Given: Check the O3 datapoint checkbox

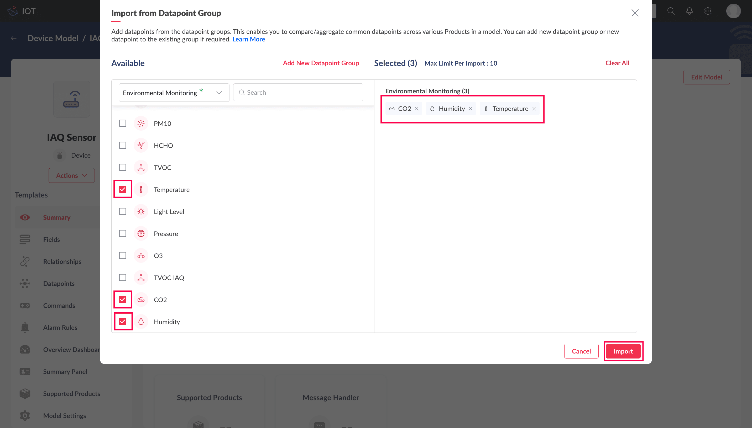Looking at the screenshot, I should (x=123, y=255).
